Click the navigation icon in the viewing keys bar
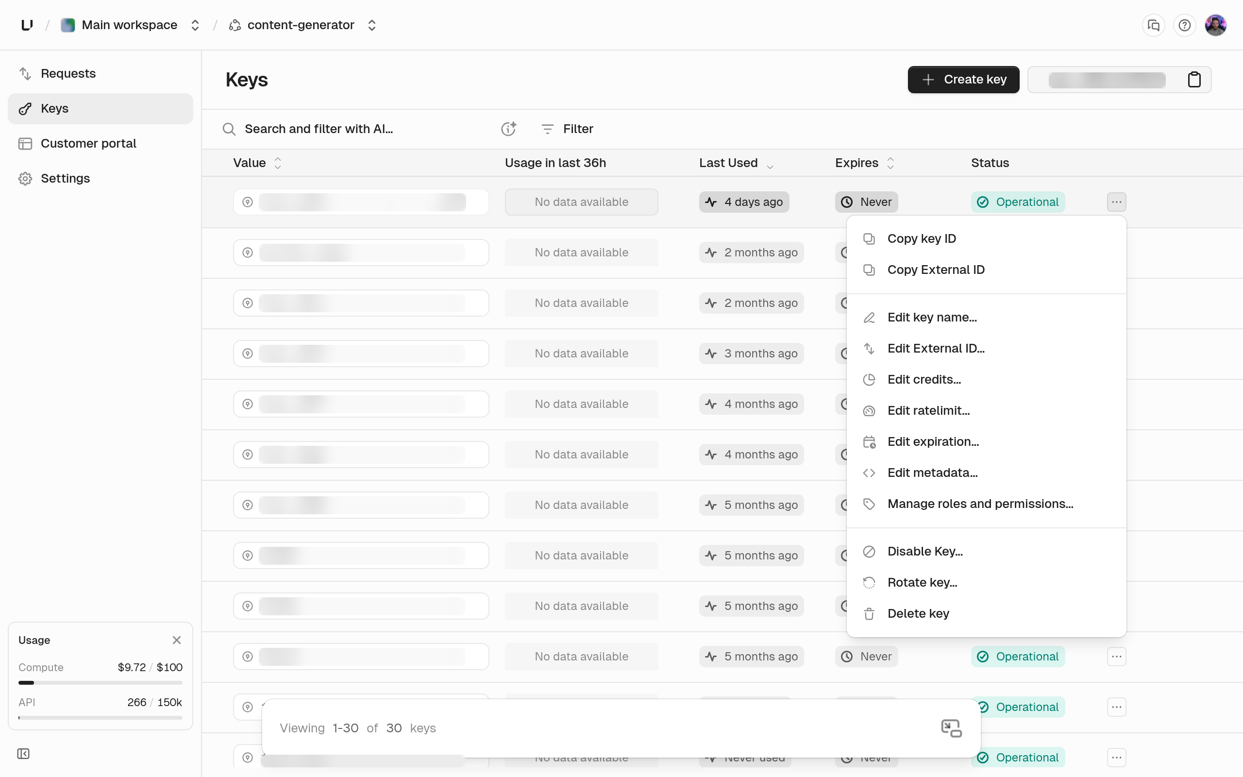The width and height of the screenshot is (1243, 777). pyautogui.click(x=951, y=728)
